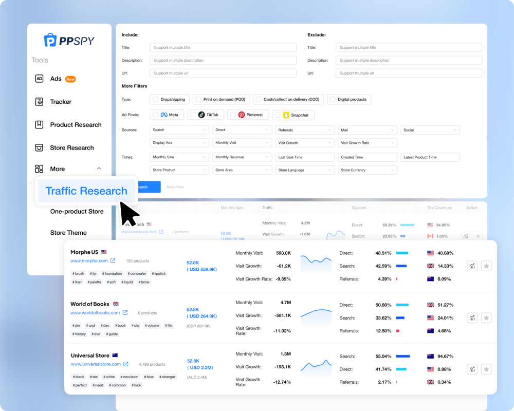View traffic chart for Morphe US
514x411 pixels.
pos(472,266)
